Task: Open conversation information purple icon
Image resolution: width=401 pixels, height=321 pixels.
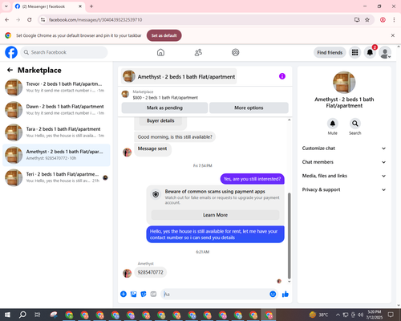Action: tap(282, 76)
